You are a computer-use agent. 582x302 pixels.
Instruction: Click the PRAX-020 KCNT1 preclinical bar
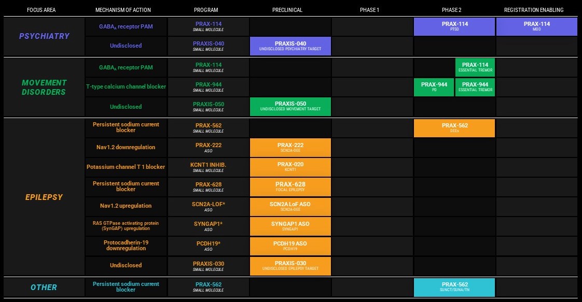[290, 167]
